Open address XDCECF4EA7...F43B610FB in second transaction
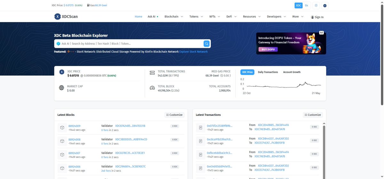This screenshot has width=384, height=179. coord(269,143)
